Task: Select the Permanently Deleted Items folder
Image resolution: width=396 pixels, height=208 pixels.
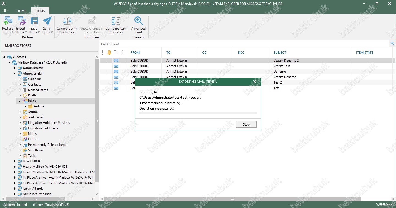Action: [x=48, y=145]
